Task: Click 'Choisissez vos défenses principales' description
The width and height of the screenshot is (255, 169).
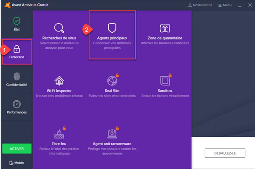Action: (112, 45)
